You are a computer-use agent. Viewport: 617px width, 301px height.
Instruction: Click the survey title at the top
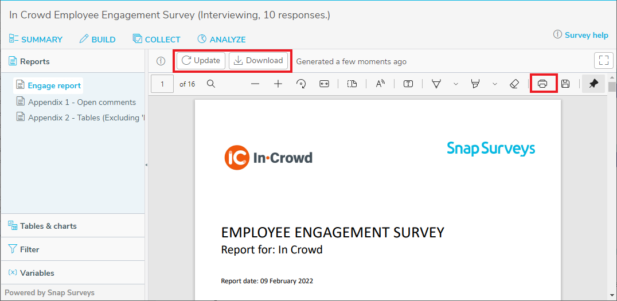coord(170,15)
